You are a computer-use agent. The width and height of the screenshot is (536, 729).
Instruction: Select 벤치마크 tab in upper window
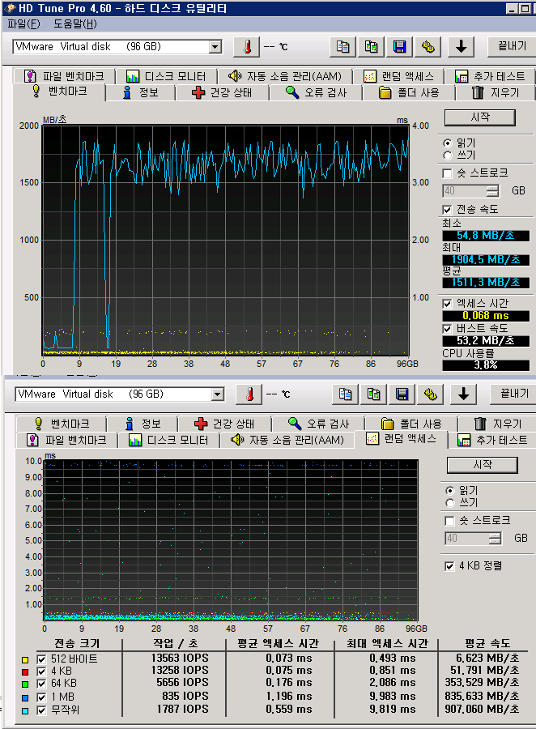click(x=59, y=91)
